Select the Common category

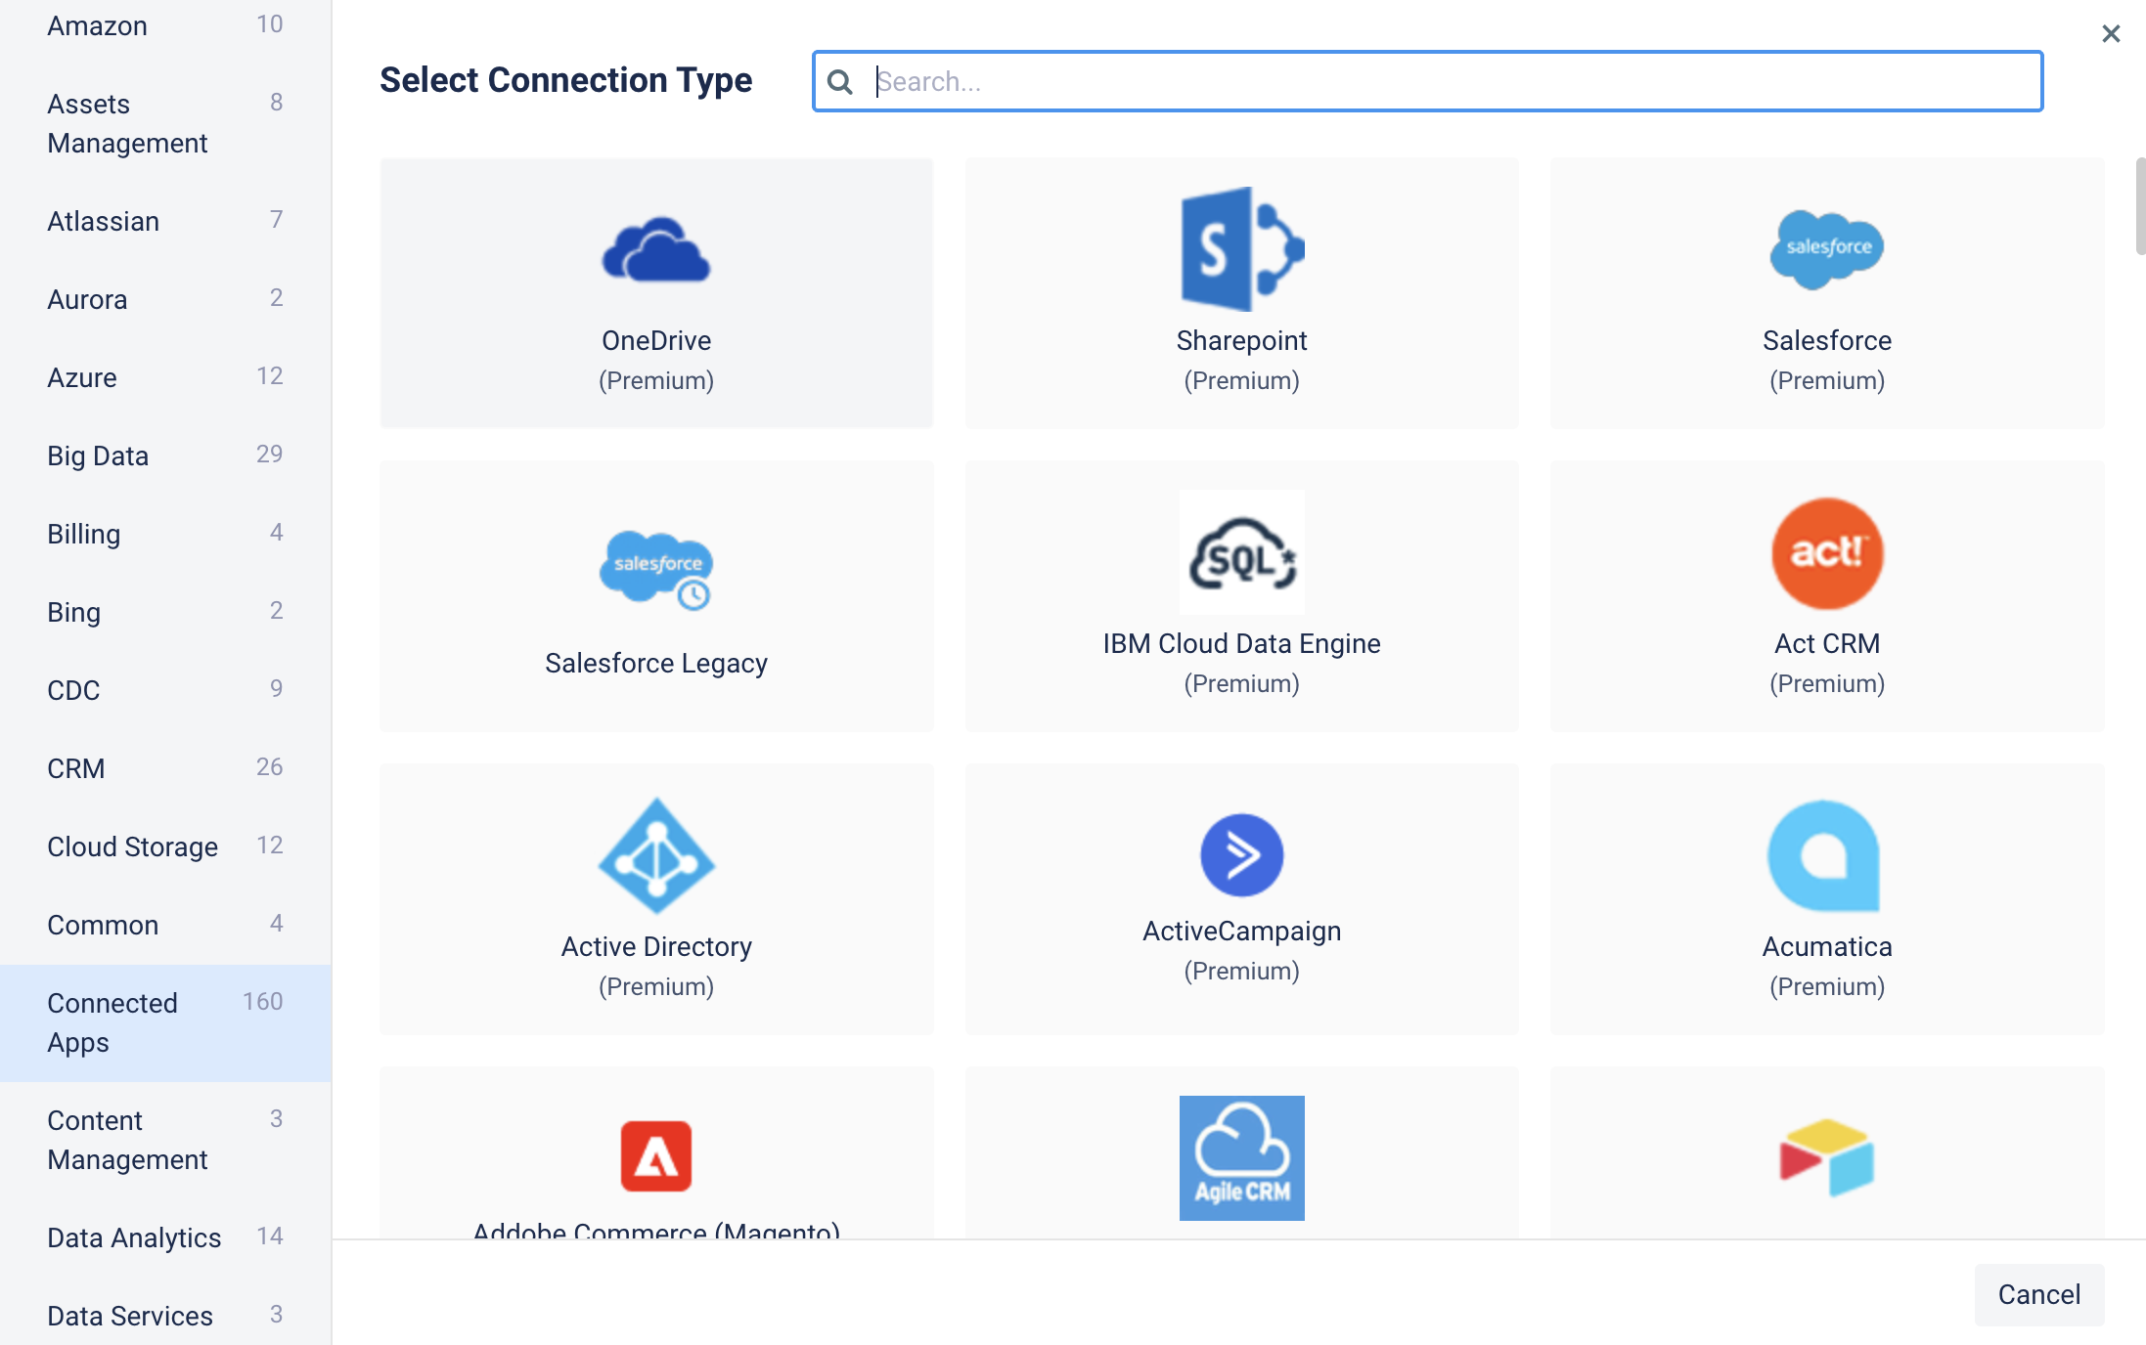coord(165,925)
